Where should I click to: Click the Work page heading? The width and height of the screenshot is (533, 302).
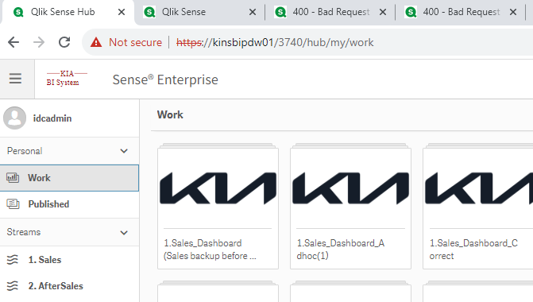(x=170, y=114)
